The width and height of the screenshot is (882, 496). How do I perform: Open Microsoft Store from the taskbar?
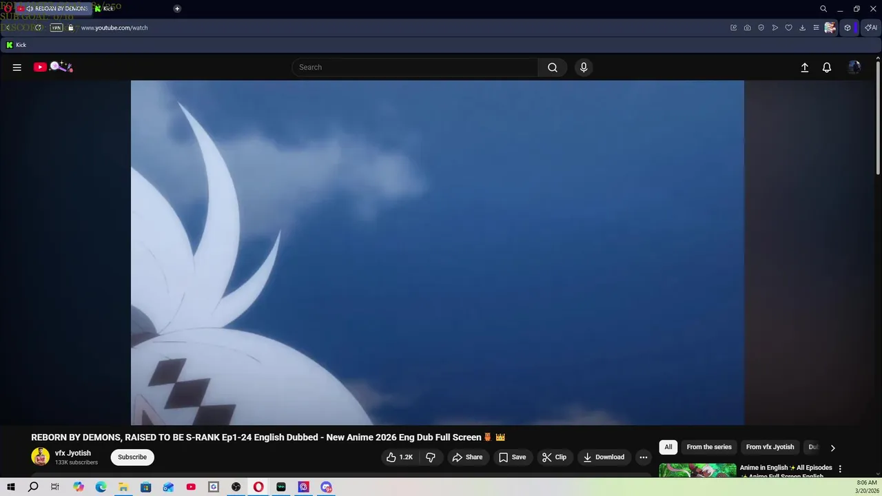point(146,487)
